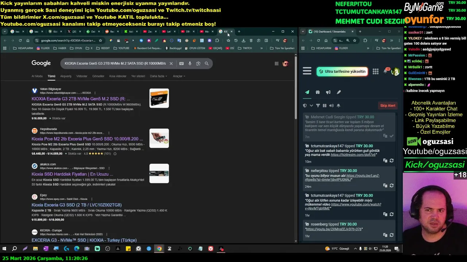Click the Google address bar URL
Image resolution: width=467 pixels, height=262 pixels.
(68, 40)
